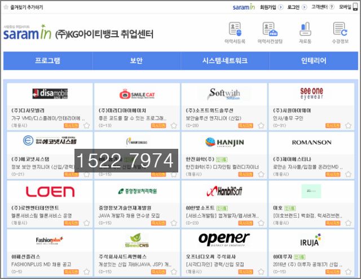Open job title JAVA 개발자 채용 연수생 모집
This screenshot has width=361, height=279.
click(x=129, y=216)
